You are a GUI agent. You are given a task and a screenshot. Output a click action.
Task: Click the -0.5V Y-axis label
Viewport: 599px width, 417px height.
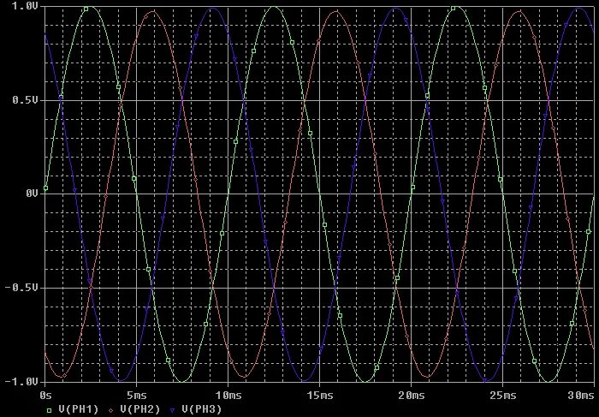22,288
